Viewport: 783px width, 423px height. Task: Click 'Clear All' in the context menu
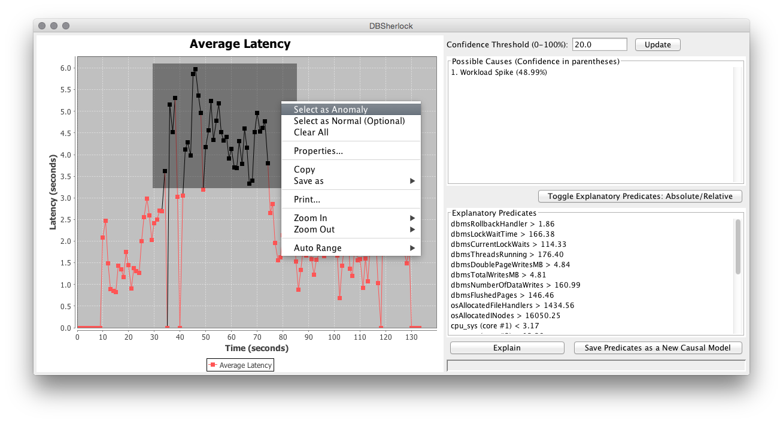[x=311, y=132]
